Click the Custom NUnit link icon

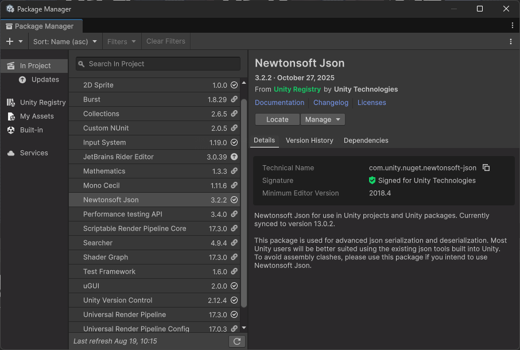(234, 127)
